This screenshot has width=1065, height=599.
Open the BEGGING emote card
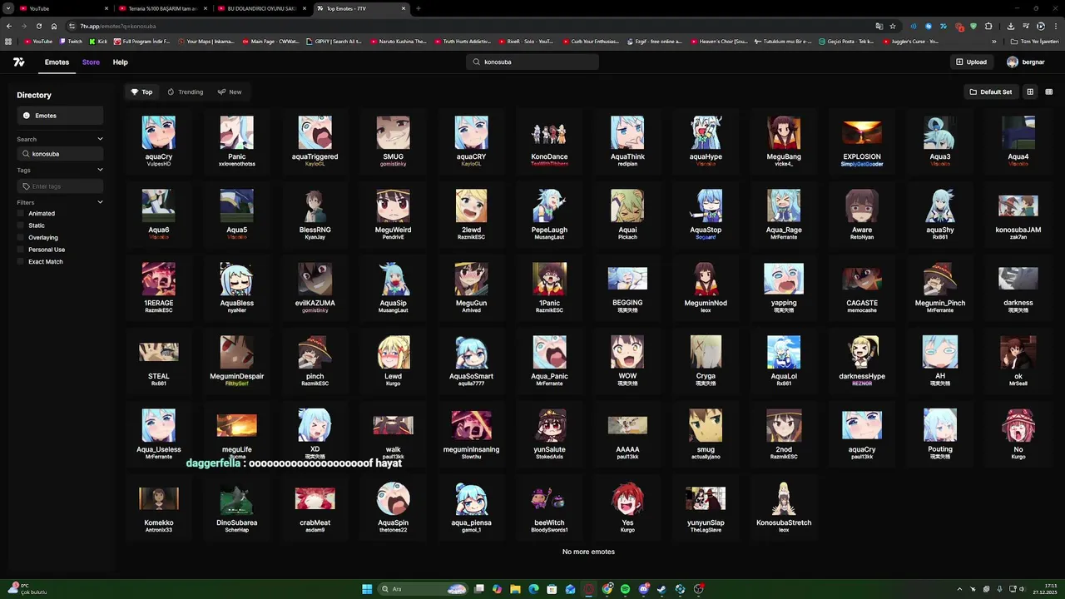click(627, 287)
